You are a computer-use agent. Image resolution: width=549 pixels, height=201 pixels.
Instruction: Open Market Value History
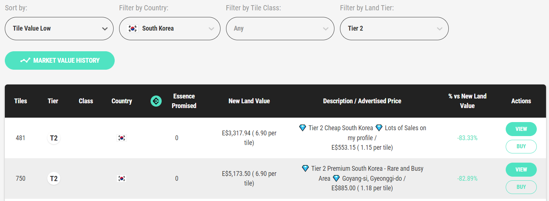pos(60,60)
